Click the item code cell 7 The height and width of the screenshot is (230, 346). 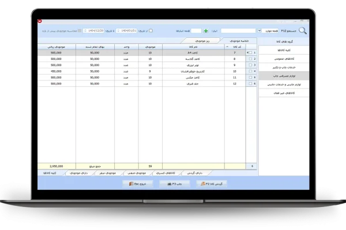pos(235,53)
